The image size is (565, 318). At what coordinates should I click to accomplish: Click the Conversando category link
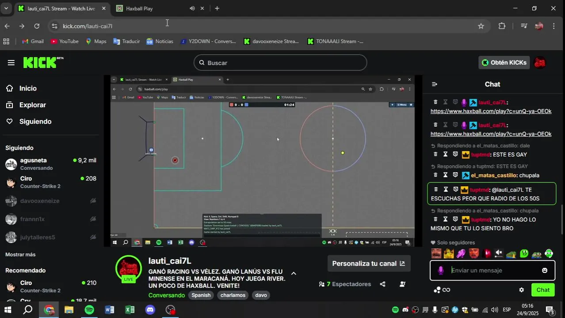coord(167,295)
